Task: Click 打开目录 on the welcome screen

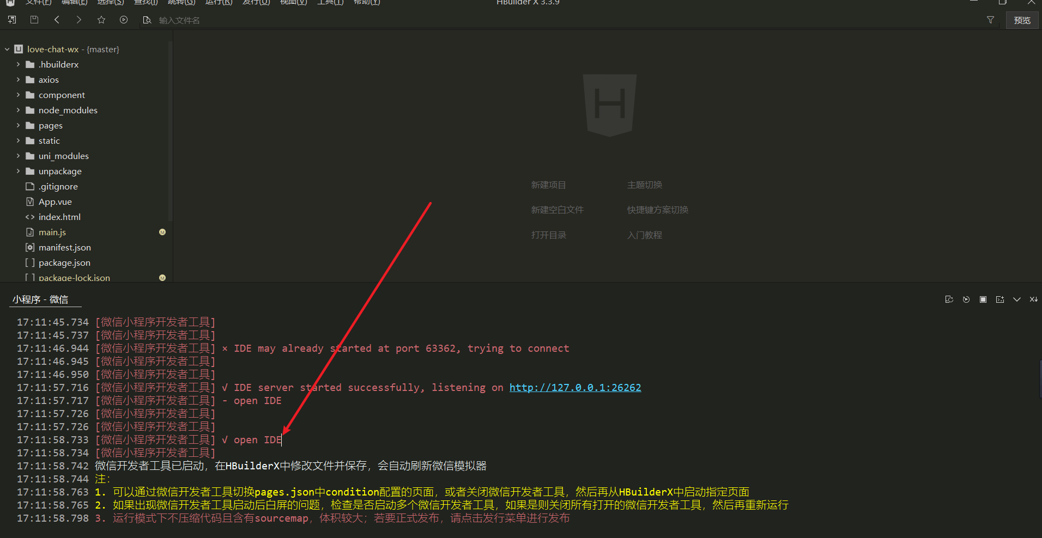Action: (548, 235)
